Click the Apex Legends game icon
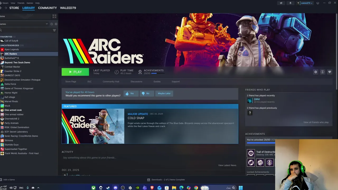This screenshot has width=338, height=190. click(x=2, y=50)
